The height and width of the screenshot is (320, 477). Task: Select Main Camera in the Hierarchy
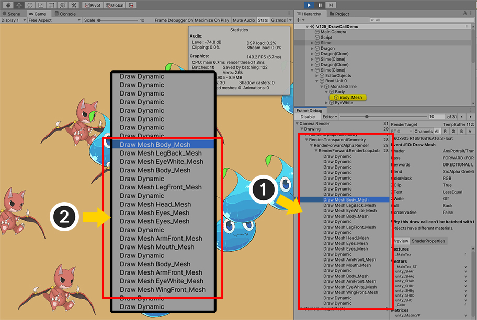(333, 32)
